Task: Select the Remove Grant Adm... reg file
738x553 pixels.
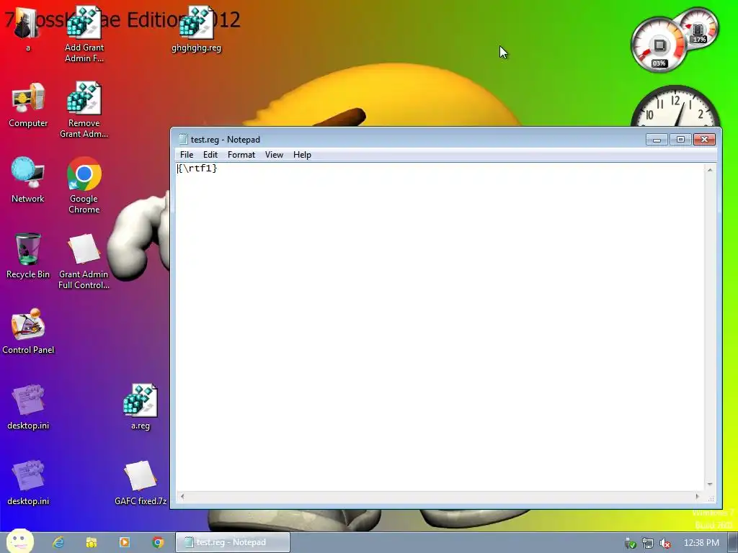Action: click(x=84, y=109)
